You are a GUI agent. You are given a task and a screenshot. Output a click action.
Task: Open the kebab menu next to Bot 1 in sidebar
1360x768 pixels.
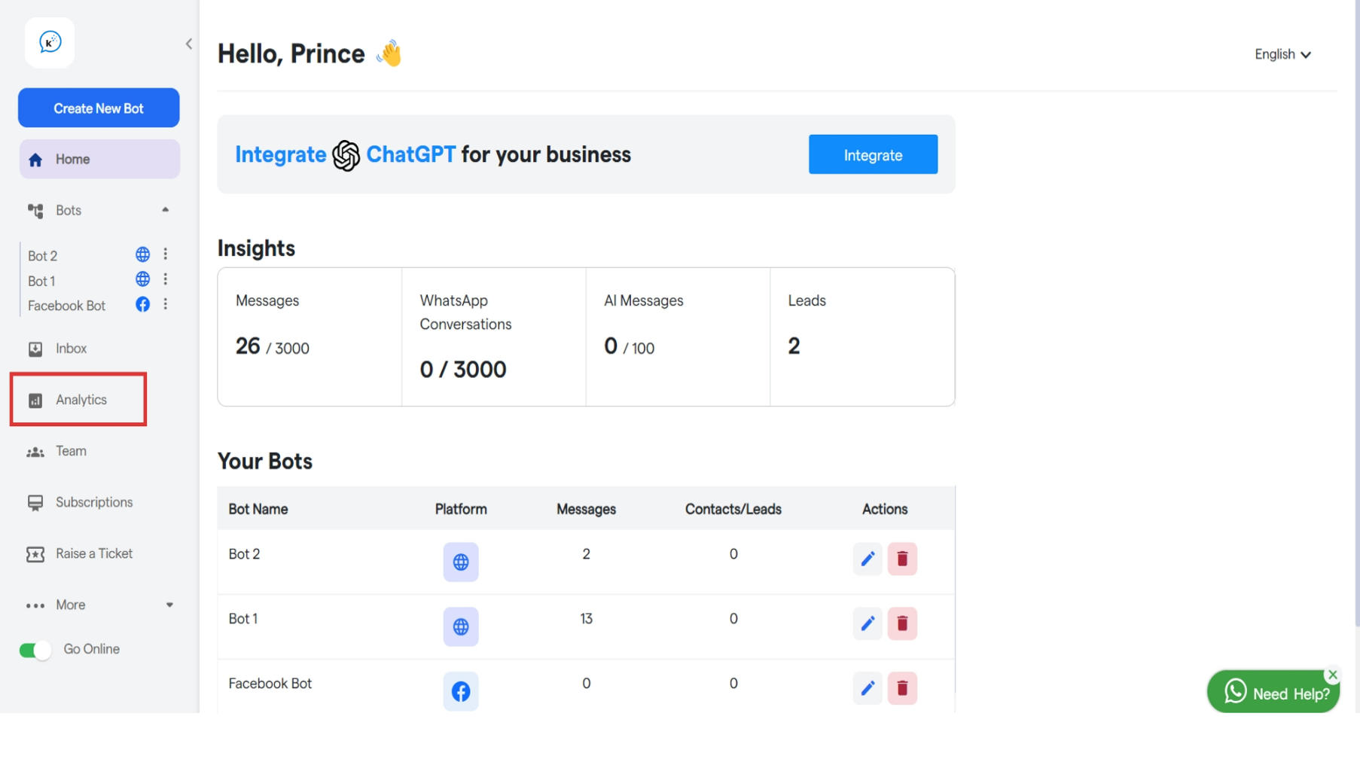(166, 279)
